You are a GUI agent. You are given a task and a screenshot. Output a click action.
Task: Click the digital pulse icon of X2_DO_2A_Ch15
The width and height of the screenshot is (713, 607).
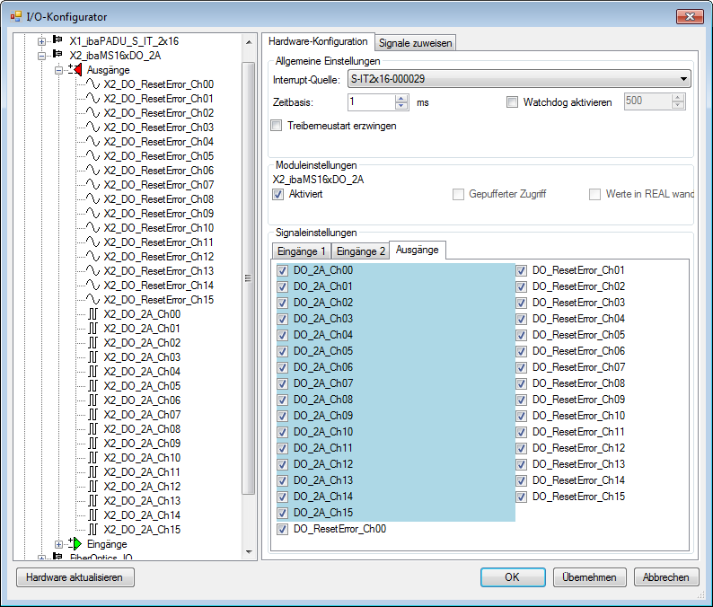coord(92,530)
